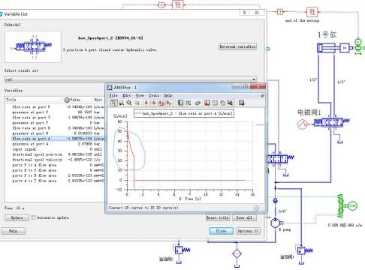Click the External variables button
The width and height of the screenshot is (365, 270).
click(237, 46)
